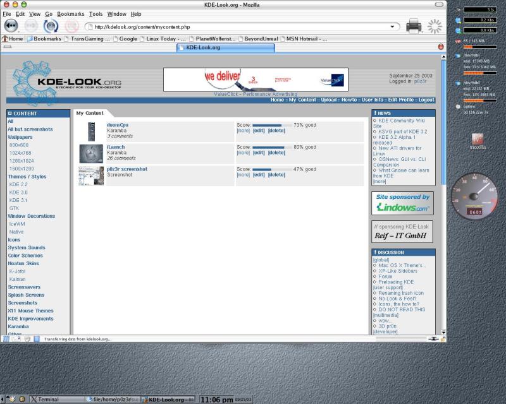Click the page icon in the URL bar
506x404 pixels.
point(90,27)
